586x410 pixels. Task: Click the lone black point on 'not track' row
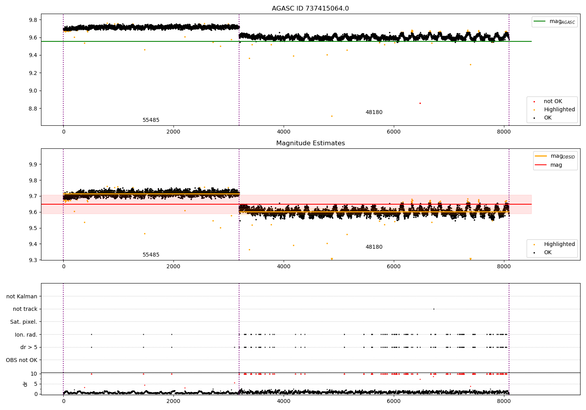click(x=434, y=309)
